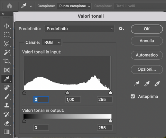Click the Valori tonali in input label
Viewport: 166px width, 138px height.
click(x=42, y=52)
